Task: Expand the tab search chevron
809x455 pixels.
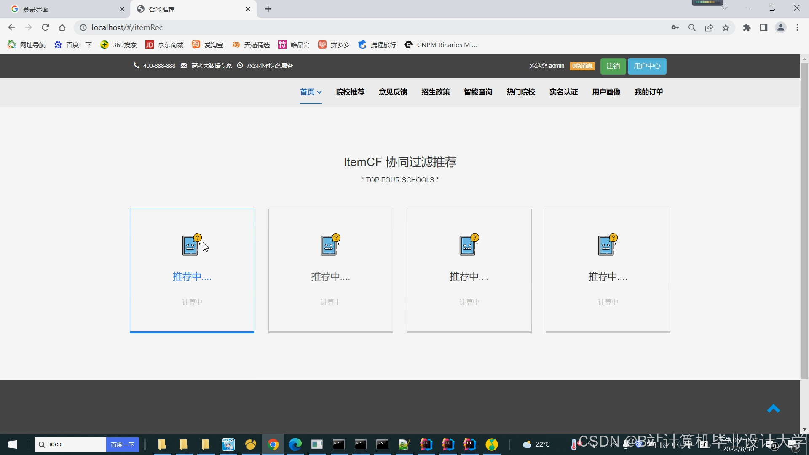Action: (x=724, y=8)
